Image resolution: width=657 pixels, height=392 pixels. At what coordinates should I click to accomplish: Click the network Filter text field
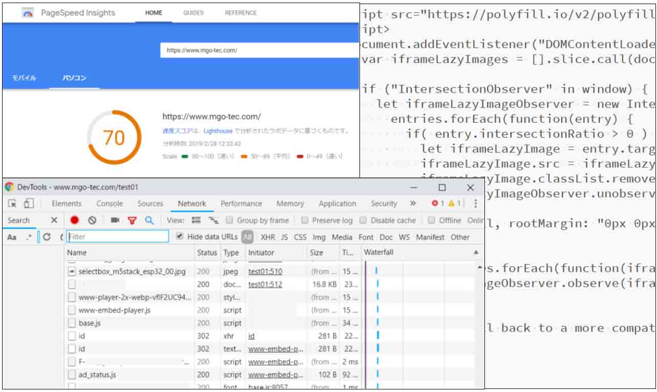point(118,237)
